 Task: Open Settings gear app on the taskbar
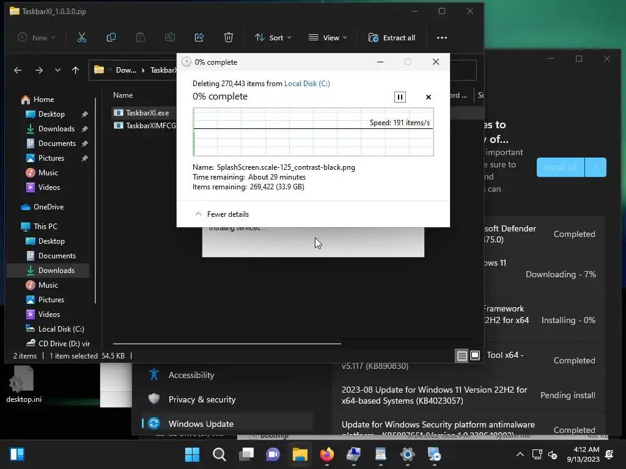pos(408,454)
